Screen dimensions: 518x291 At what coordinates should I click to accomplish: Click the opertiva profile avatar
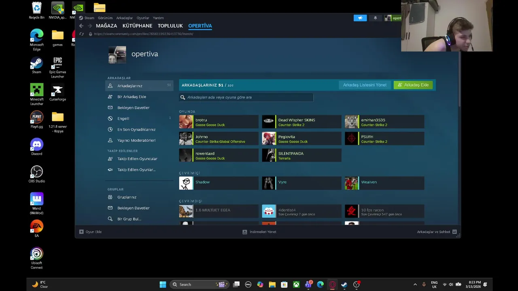[117, 55]
